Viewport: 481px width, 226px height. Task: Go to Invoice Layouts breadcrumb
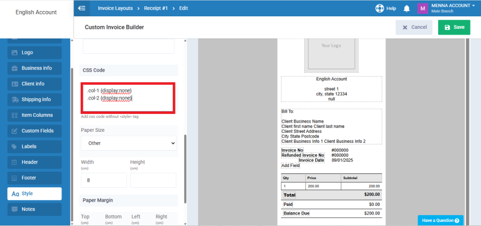pyautogui.click(x=115, y=8)
